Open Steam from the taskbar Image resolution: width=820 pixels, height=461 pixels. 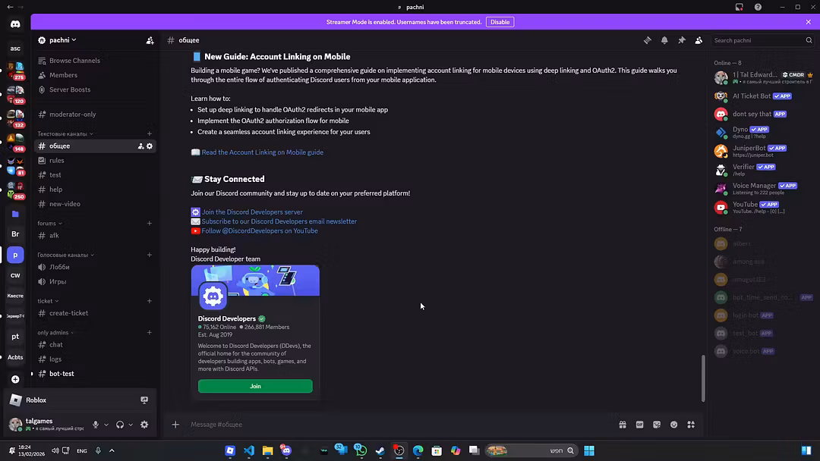click(x=380, y=450)
